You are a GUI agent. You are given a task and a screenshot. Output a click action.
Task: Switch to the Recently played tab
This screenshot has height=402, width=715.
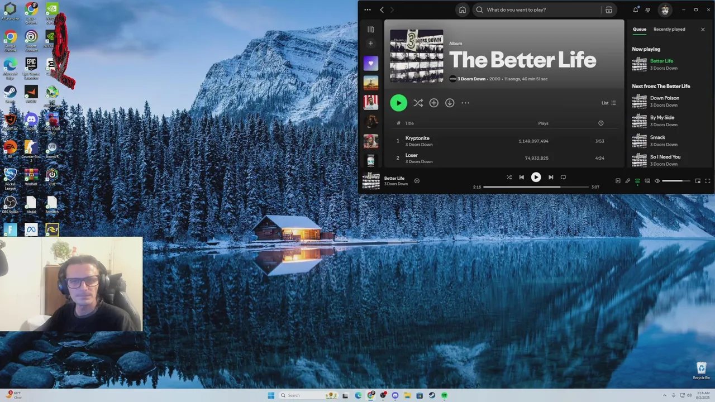pyautogui.click(x=669, y=30)
